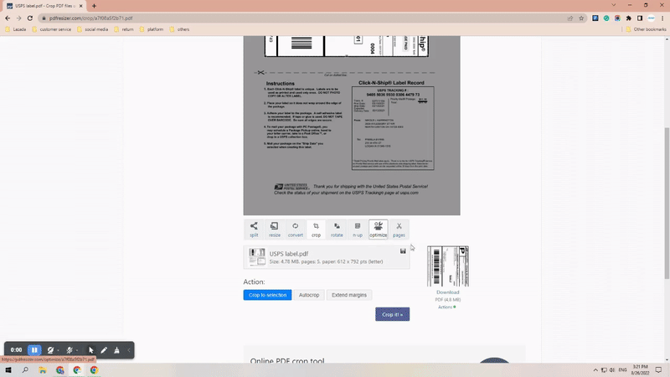This screenshot has height=377, width=670.
Task: Open the webcam options dropdown arrow
Action: [58, 350]
